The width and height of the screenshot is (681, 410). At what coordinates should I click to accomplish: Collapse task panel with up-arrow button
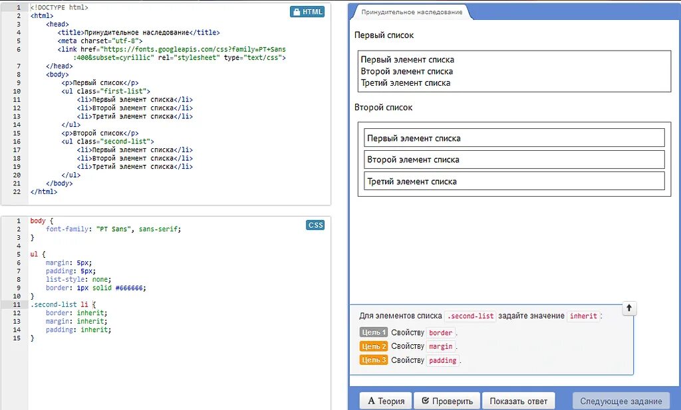click(629, 308)
